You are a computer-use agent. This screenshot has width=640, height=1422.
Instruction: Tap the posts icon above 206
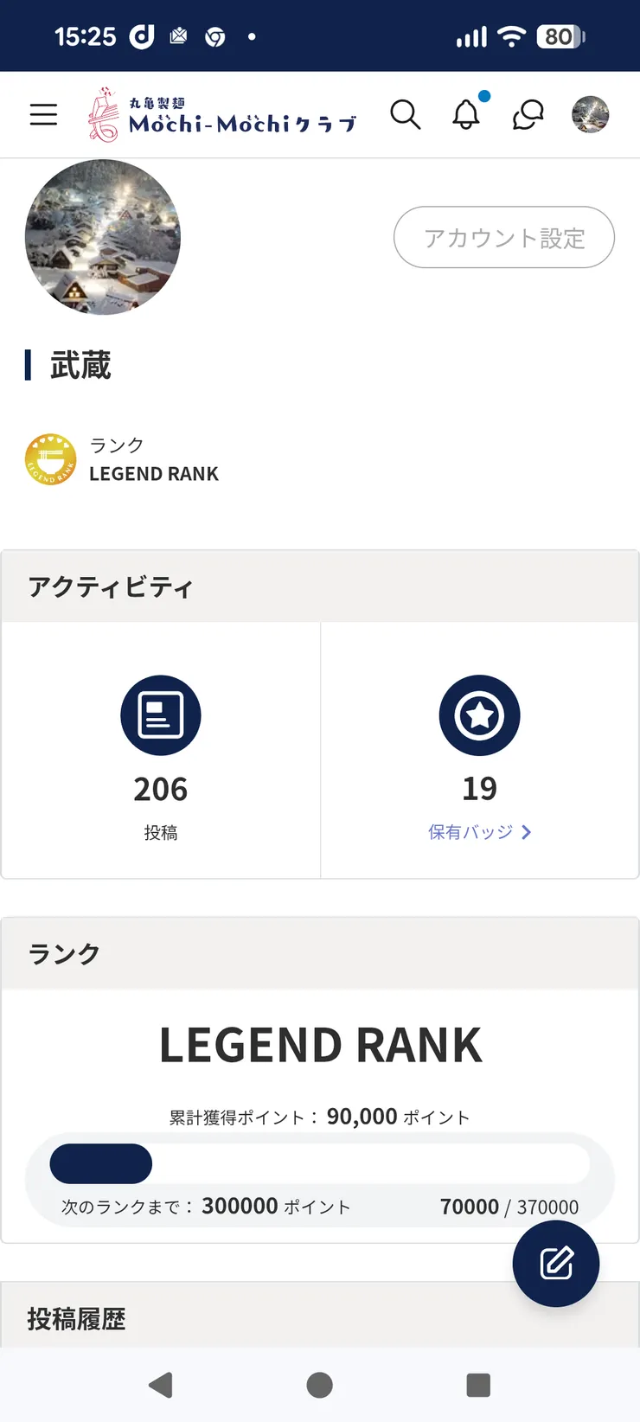tap(160, 715)
